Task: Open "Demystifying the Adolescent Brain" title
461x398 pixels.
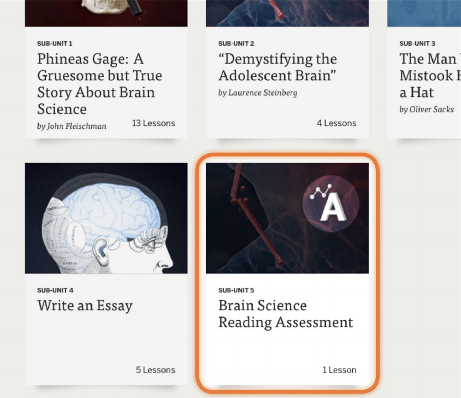Action: (x=277, y=67)
